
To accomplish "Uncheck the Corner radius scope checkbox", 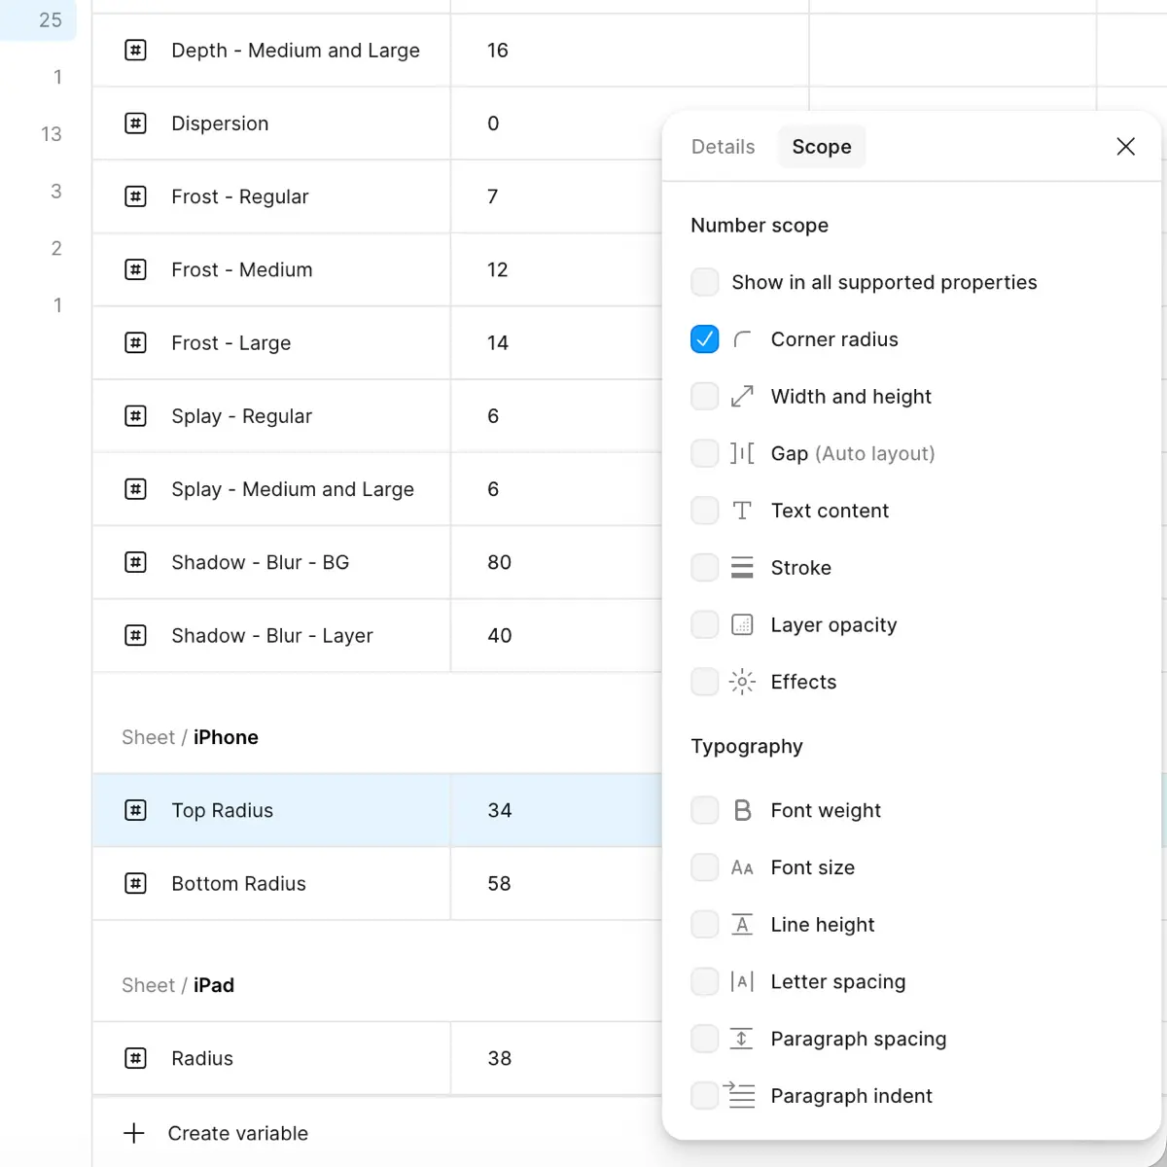I will pos(705,339).
